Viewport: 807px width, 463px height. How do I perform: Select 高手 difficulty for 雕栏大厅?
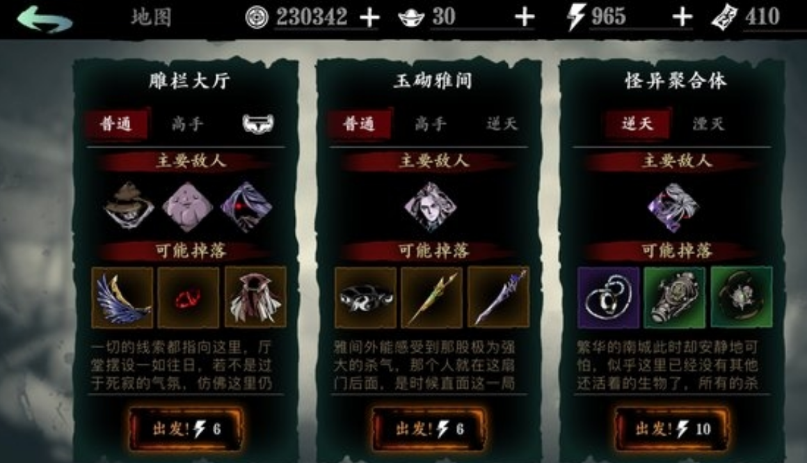click(x=187, y=124)
